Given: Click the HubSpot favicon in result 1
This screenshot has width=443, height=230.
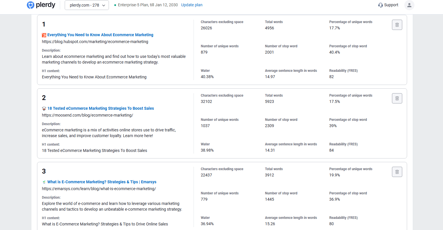Looking at the screenshot, I should (x=44, y=35).
